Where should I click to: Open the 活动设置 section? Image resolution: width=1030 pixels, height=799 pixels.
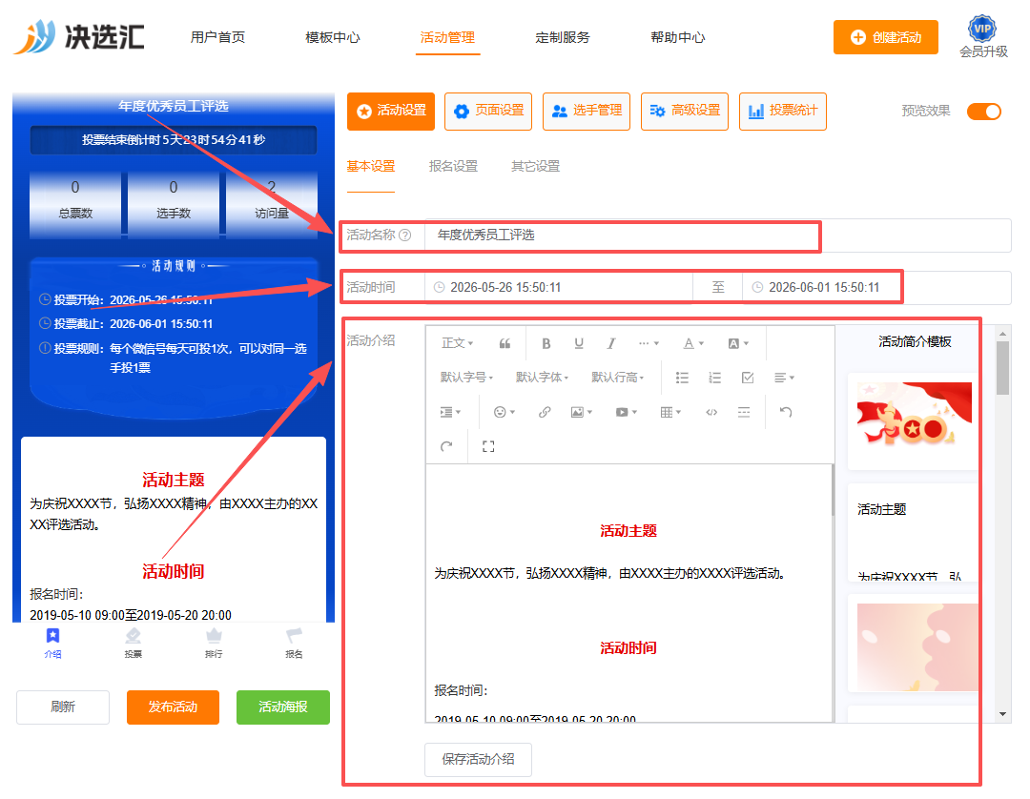pos(391,112)
